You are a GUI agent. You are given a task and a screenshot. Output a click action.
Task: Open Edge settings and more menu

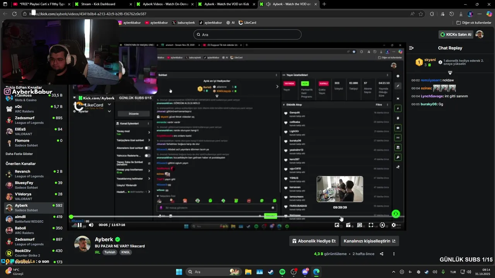pos(480,14)
